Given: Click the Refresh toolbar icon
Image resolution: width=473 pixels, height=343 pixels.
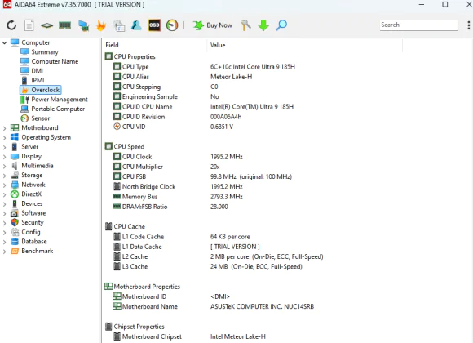Looking at the screenshot, I should (11, 25).
